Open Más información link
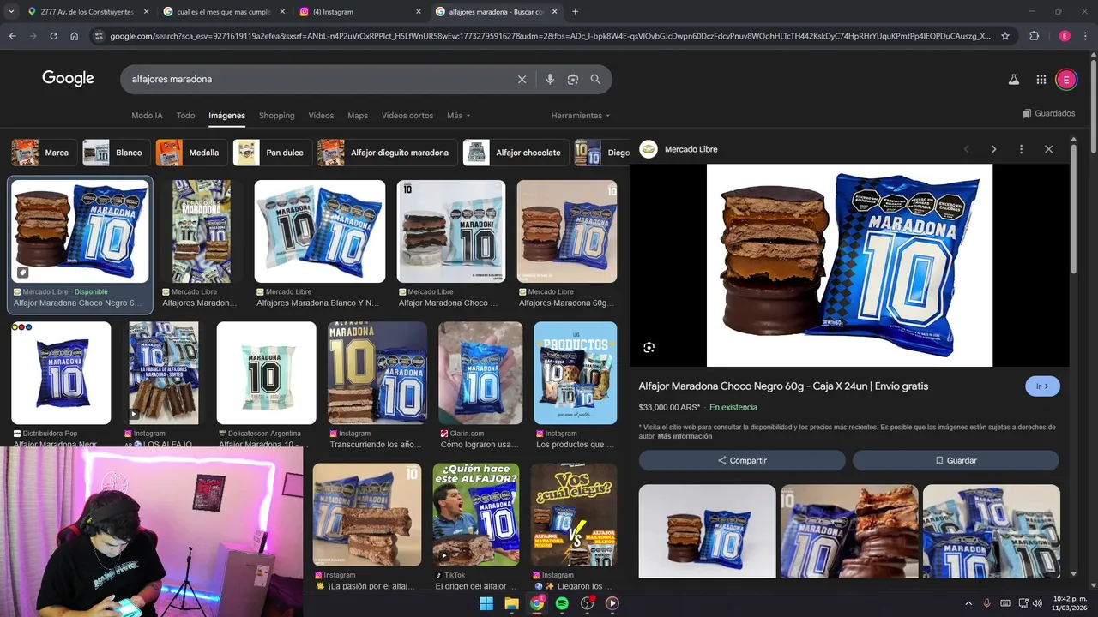 685,436
